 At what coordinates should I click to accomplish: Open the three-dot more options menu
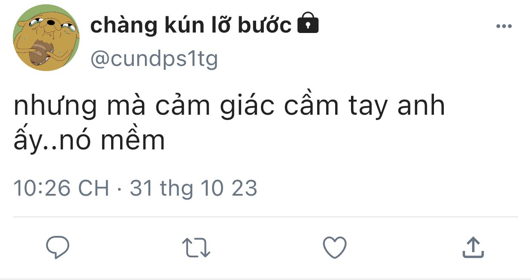point(504,27)
